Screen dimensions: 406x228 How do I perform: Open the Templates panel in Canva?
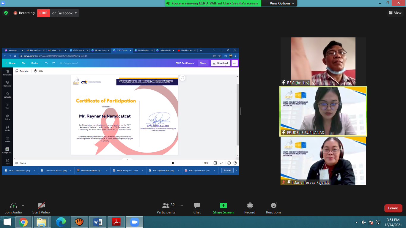[x=7, y=72]
